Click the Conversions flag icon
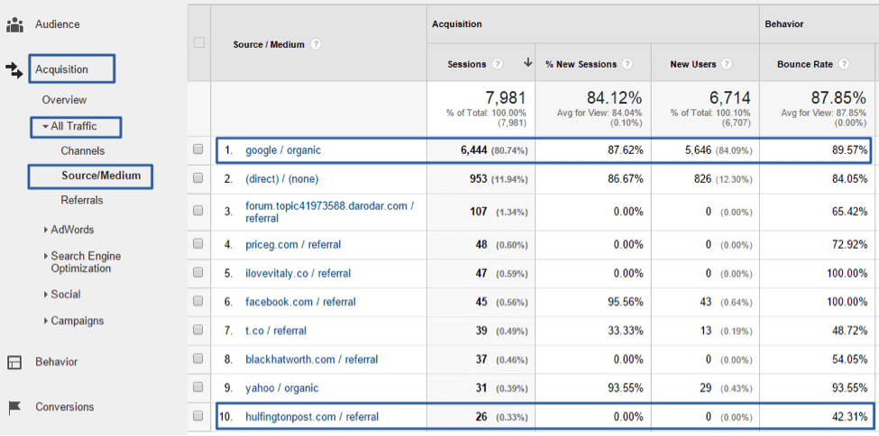 [x=14, y=407]
